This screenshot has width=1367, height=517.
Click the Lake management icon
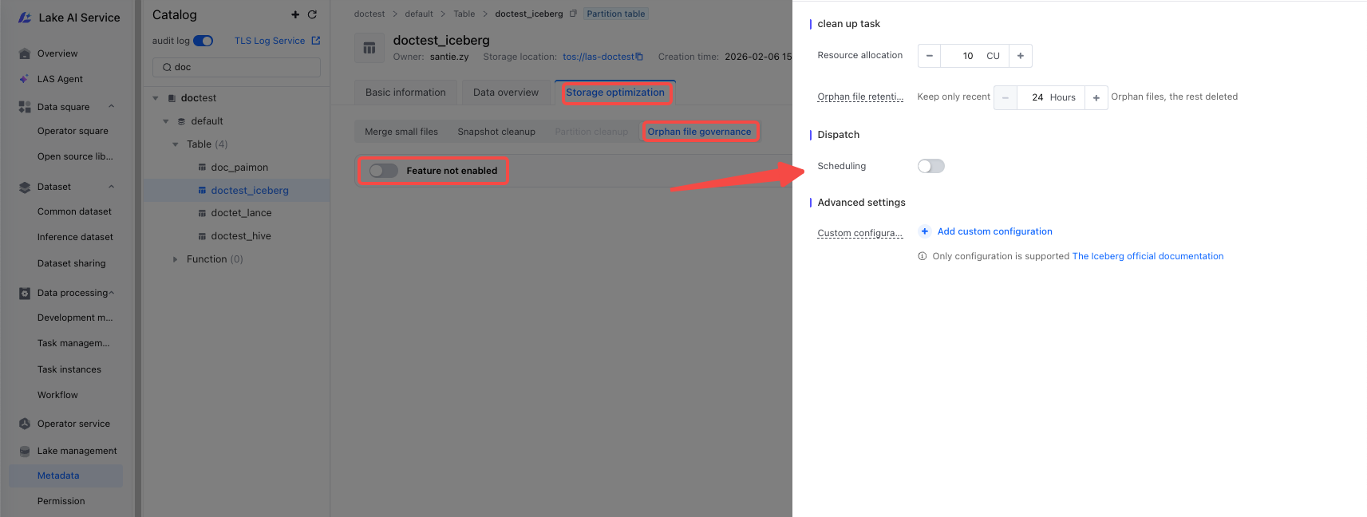(25, 451)
